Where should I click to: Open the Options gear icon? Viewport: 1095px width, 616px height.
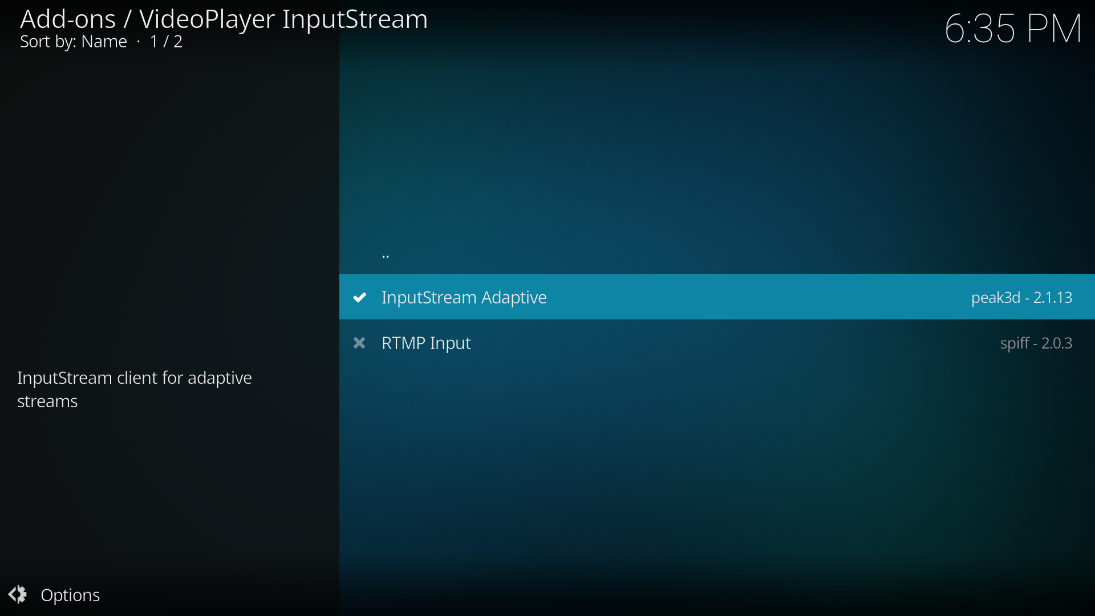click(x=17, y=594)
